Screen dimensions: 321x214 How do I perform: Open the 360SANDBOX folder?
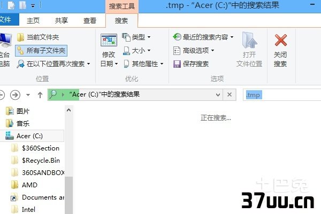tap(43, 172)
